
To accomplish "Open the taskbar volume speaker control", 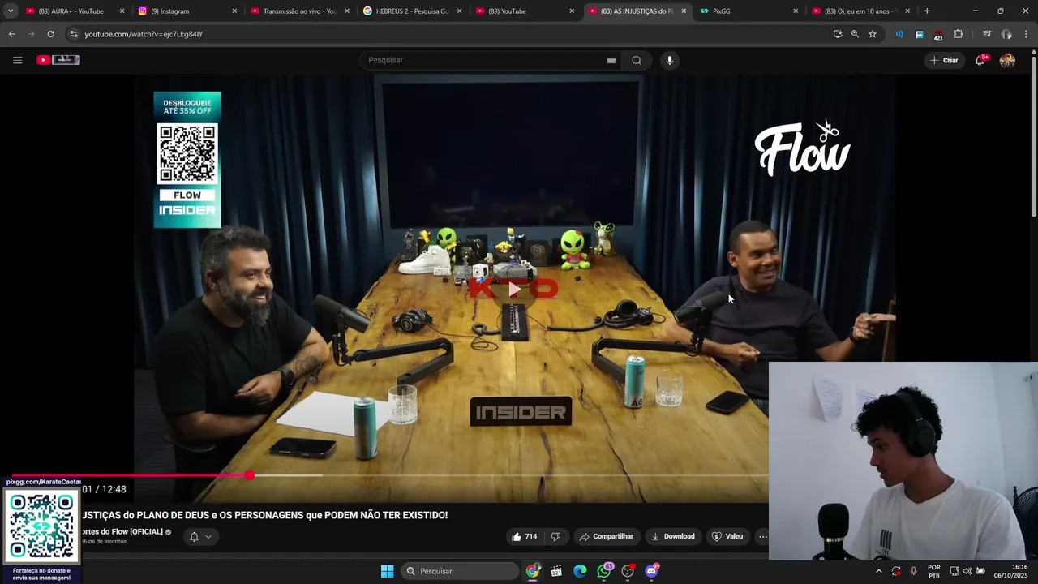I will [967, 571].
